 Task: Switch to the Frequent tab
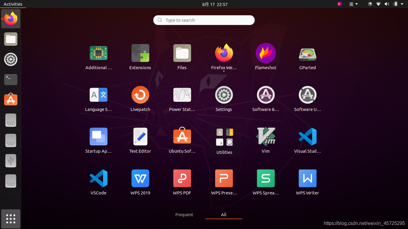(184, 214)
